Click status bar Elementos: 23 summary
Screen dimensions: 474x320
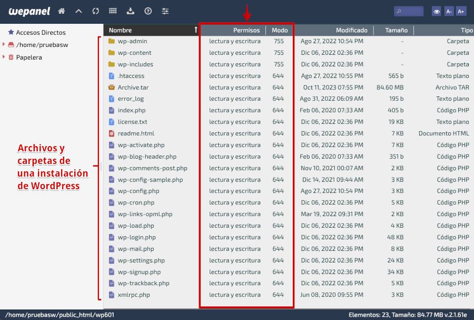(x=408, y=315)
